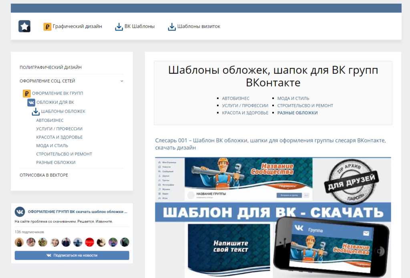Screen dimensions: 410x278
Task: Click the 136 подписчиков count text
Action: [x=29, y=232]
